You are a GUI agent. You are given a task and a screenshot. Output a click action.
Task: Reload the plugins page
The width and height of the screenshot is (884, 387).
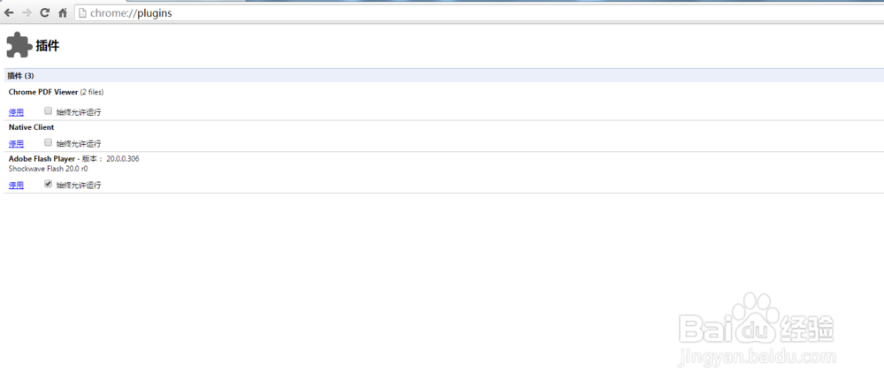pos(45,13)
